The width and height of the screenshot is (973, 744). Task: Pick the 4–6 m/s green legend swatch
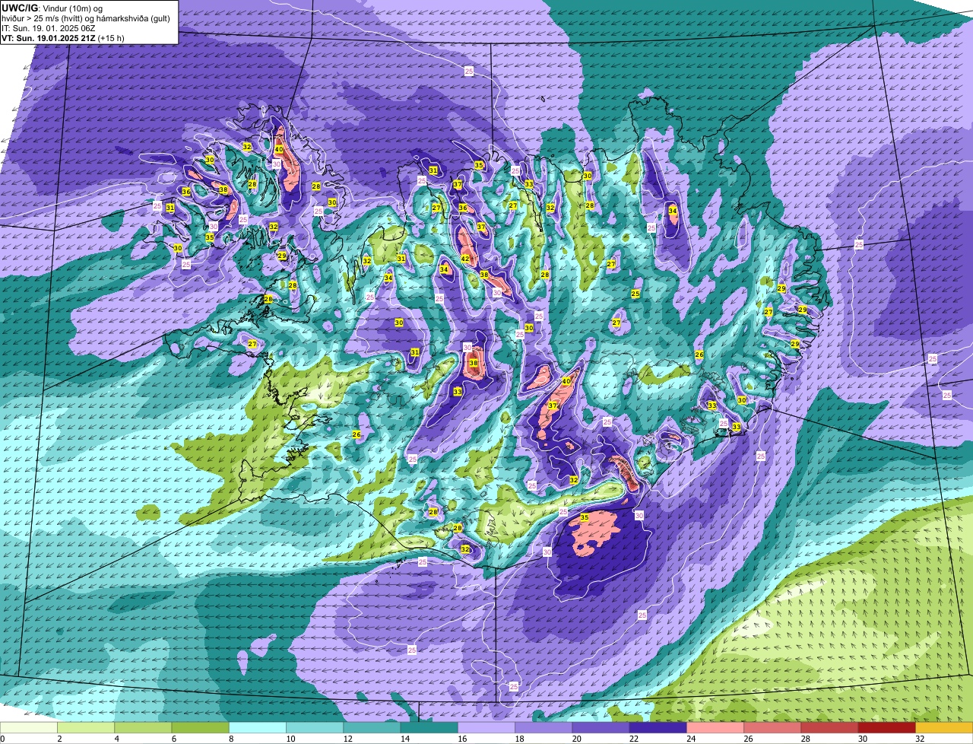click(143, 728)
